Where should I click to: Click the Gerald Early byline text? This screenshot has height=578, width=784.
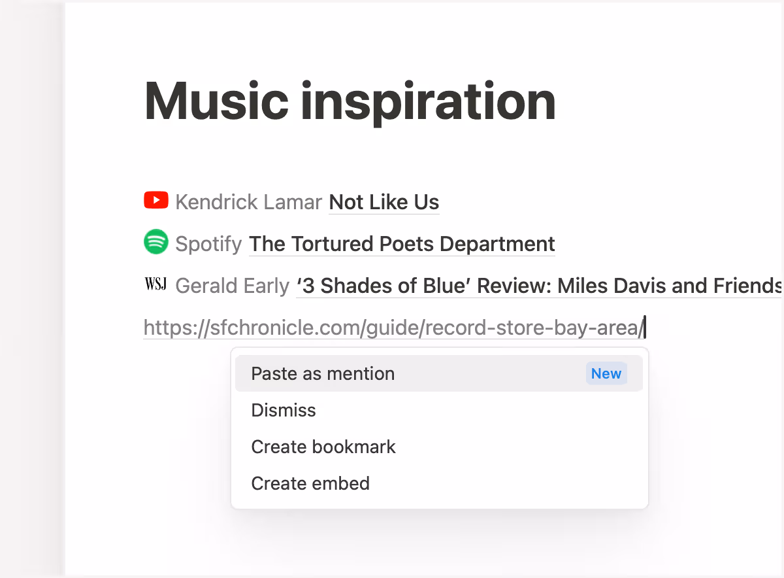tap(232, 286)
